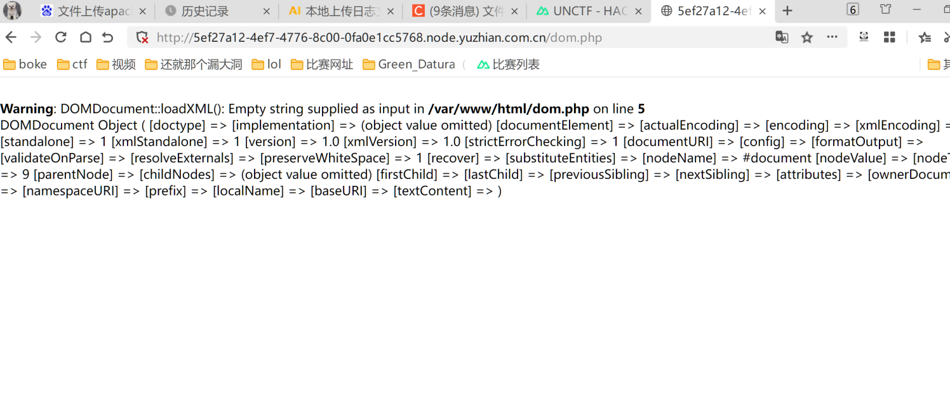Click the not-secure shield icon
The height and width of the screenshot is (401, 950).
coord(142,37)
